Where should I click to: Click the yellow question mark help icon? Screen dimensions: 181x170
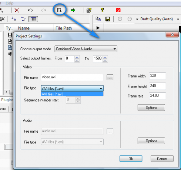pyautogui.click(x=102, y=10)
